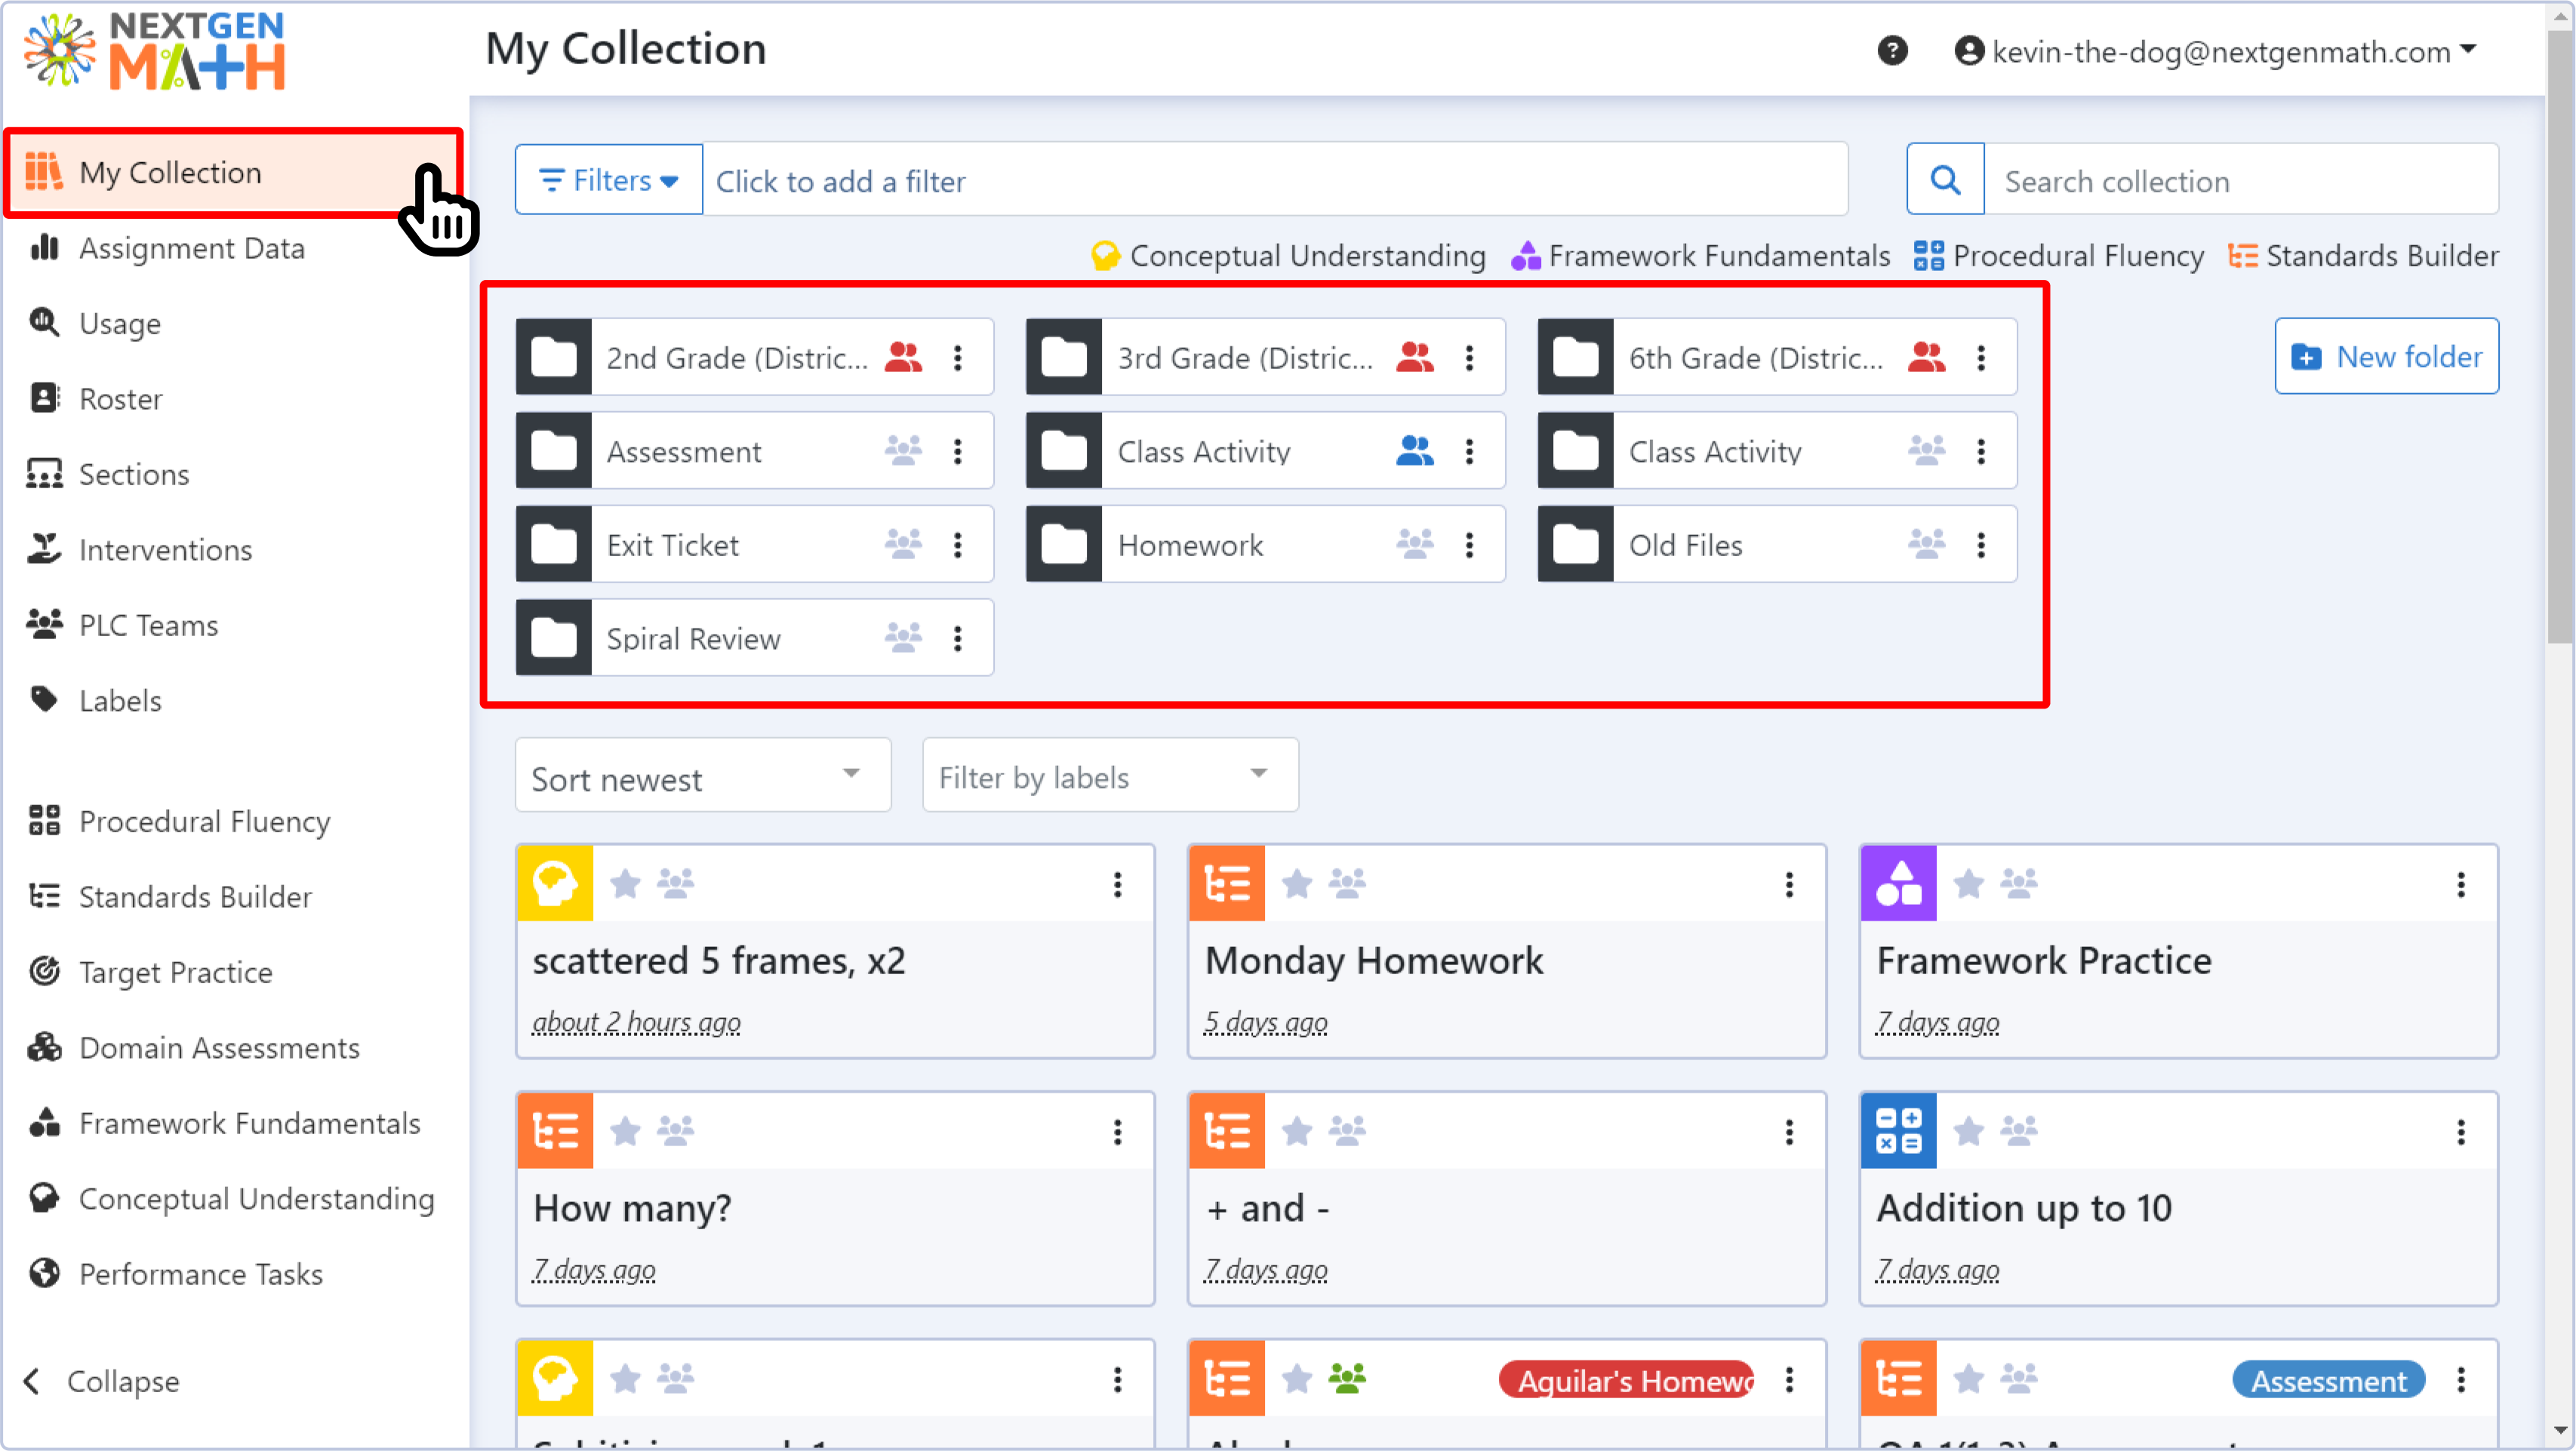Open options menu for + and - card
The width and height of the screenshot is (2576, 1451).
(1789, 1132)
